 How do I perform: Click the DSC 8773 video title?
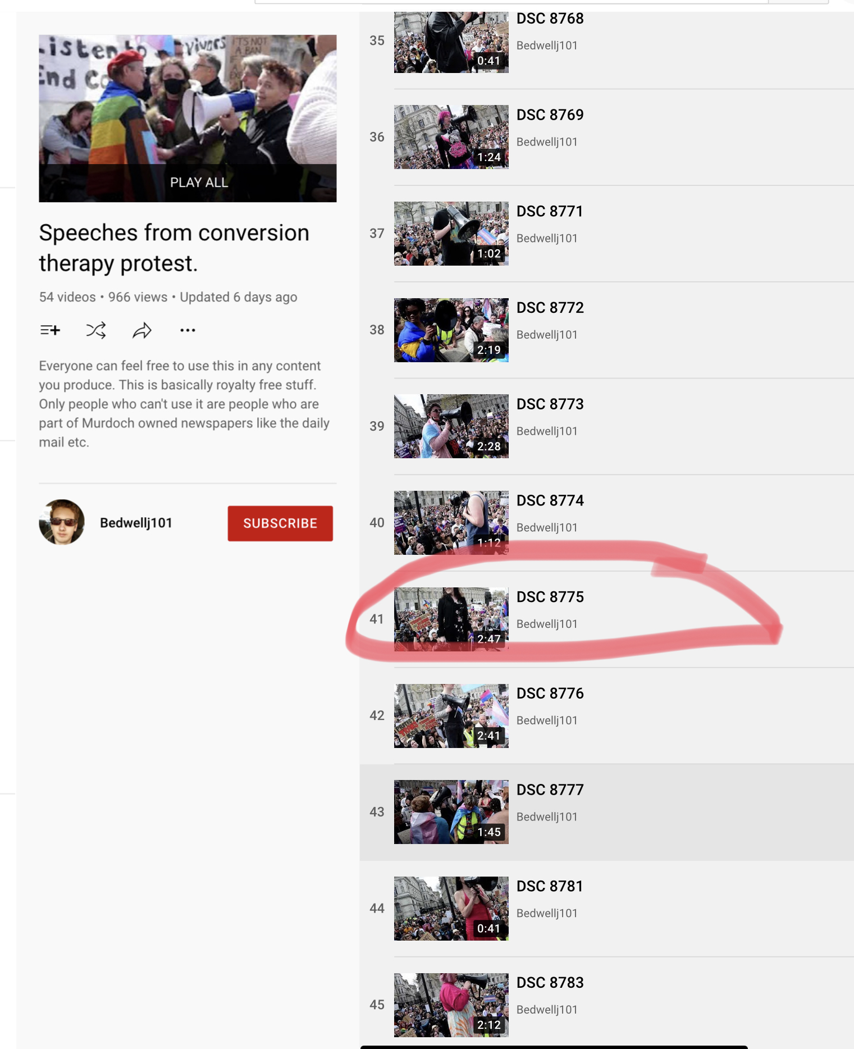(x=550, y=404)
